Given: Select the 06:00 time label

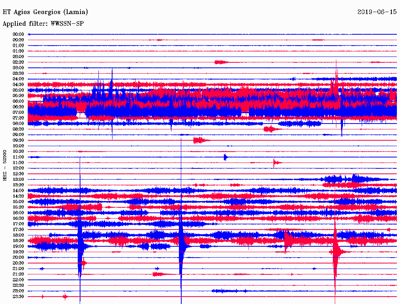Looking at the screenshot, I should pos(18,101).
